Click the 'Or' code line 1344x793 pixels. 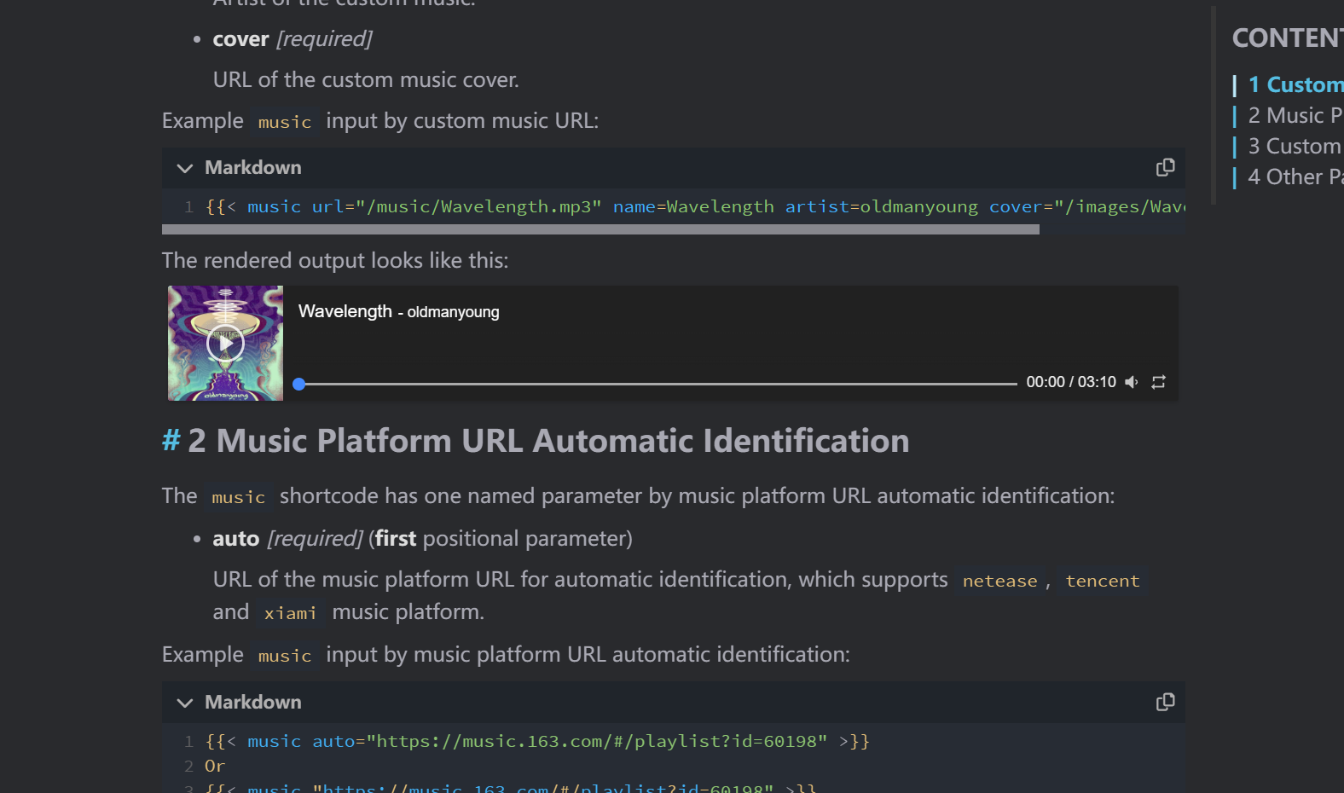tap(215, 766)
